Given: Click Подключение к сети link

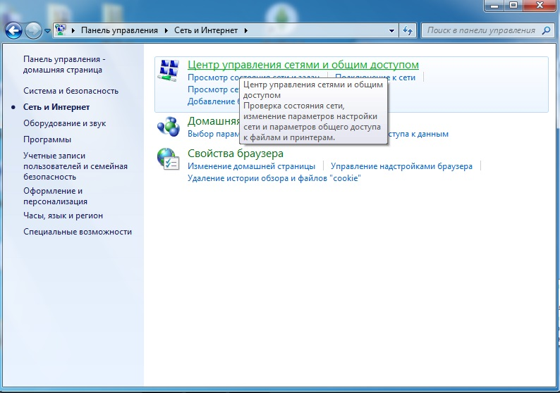Looking at the screenshot, I should (375, 77).
